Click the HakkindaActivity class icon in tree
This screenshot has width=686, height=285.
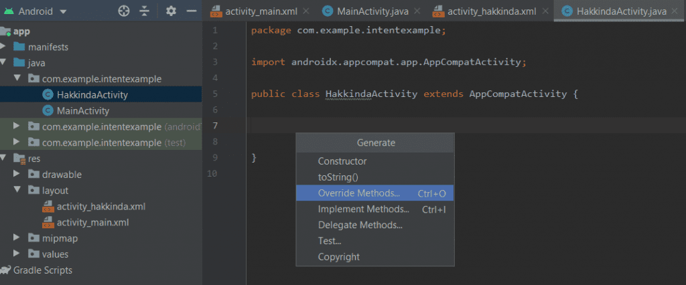tap(48, 95)
